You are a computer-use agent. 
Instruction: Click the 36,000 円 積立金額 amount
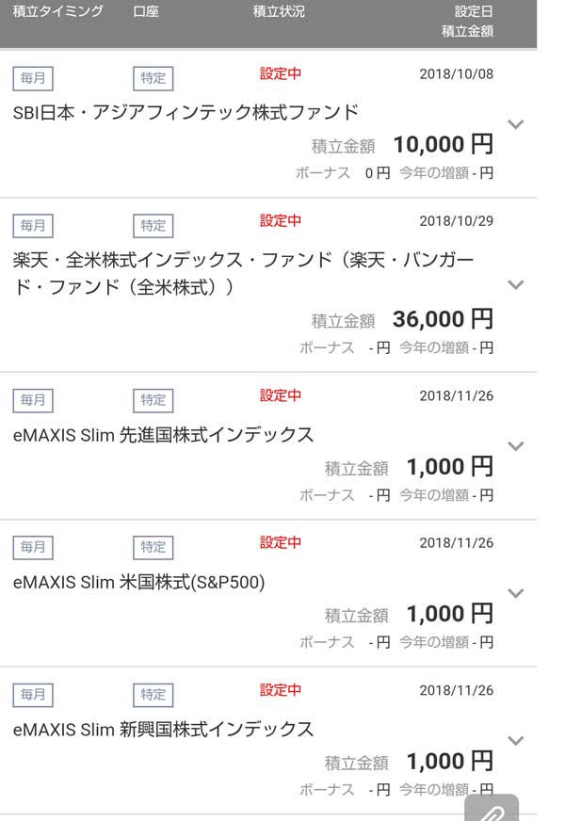point(443,319)
